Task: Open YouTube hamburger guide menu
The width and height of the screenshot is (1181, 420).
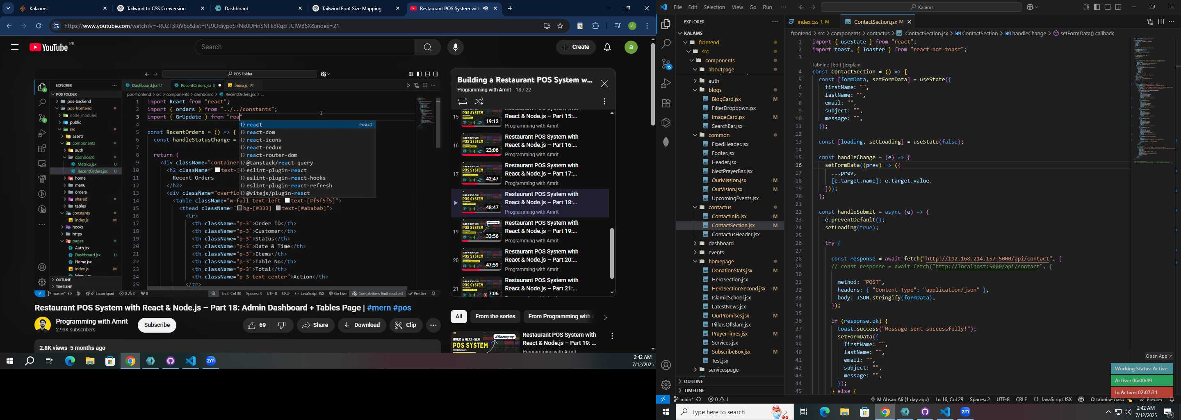Action: click(15, 47)
